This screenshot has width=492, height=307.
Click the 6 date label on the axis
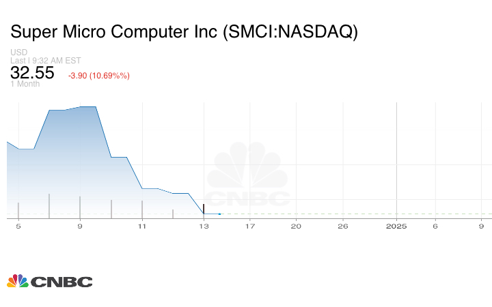tap(435, 226)
